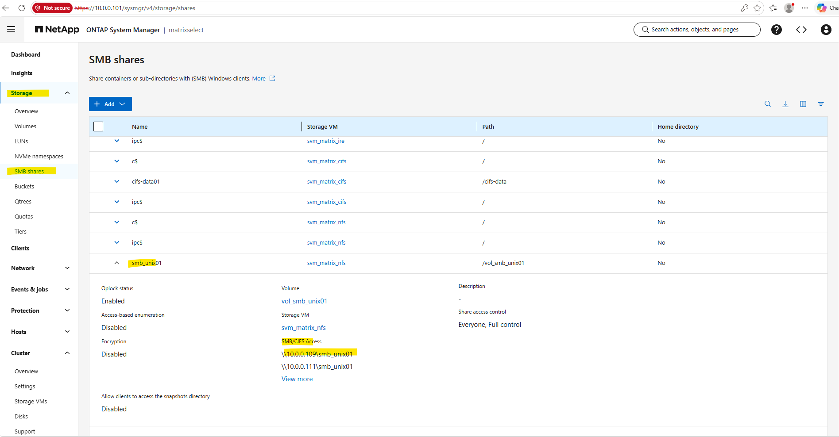The image size is (839, 437).
Task: Open NVMe namespaces
Action: [39, 156]
